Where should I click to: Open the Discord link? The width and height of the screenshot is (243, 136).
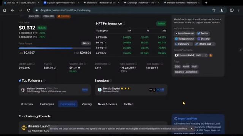click(x=204, y=39)
